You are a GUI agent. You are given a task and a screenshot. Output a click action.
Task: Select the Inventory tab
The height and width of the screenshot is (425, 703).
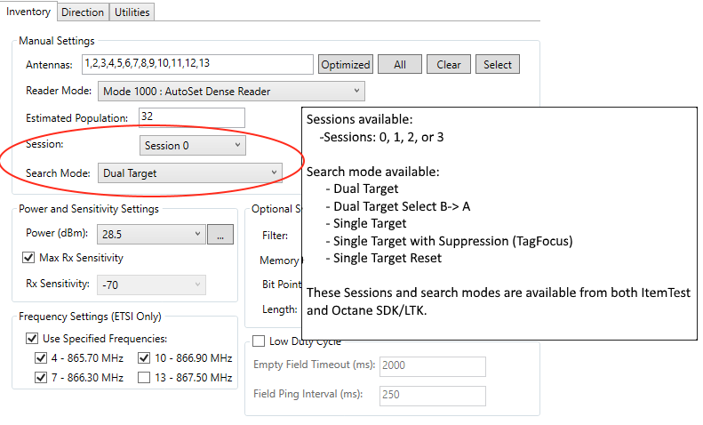tap(28, 12)
